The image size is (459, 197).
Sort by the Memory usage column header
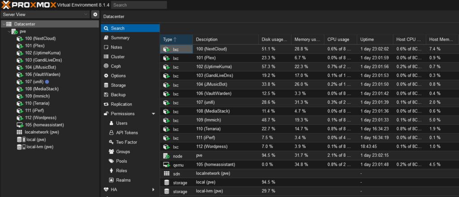click(x=307, y=39)
